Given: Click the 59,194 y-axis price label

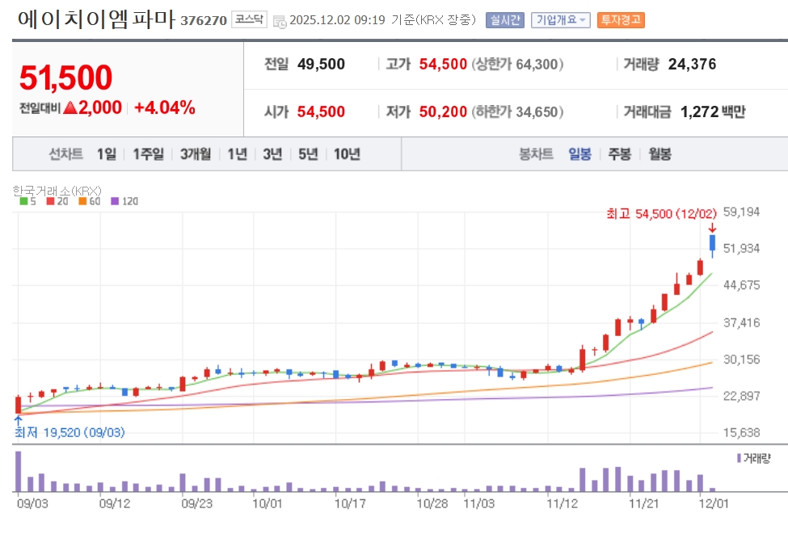Looking at the screenshot, I should click(741, 212).
